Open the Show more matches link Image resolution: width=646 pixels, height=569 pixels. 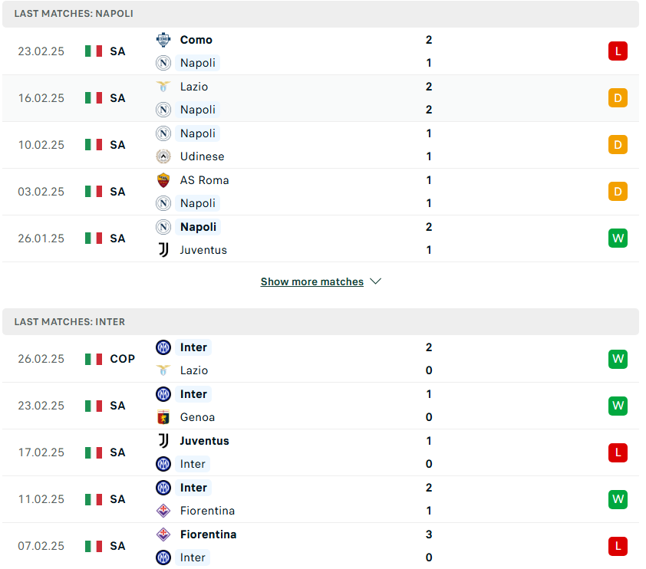[x=312, y=281]
